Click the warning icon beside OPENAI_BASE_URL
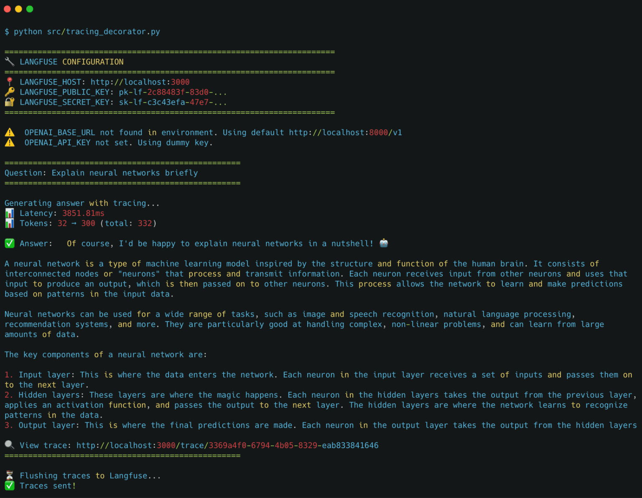 [10, 133]
